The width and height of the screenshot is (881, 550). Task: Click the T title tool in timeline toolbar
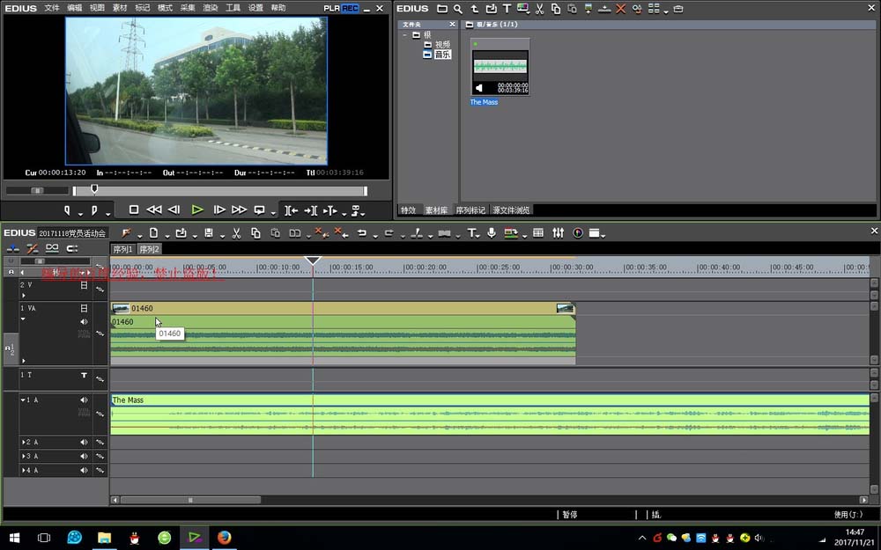[472, 233]
